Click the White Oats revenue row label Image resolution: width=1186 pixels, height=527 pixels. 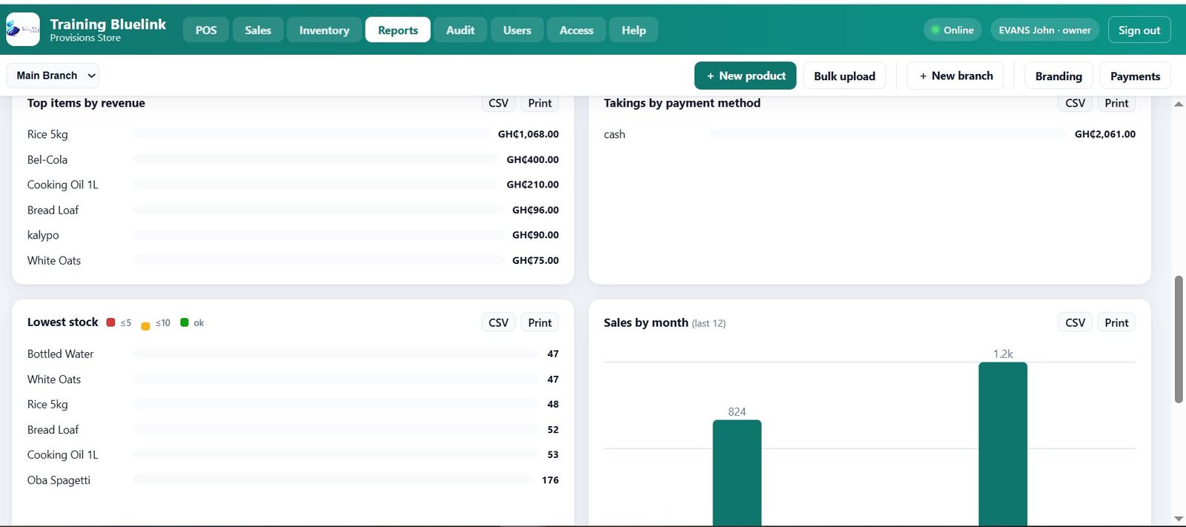[x=54, y=260]
